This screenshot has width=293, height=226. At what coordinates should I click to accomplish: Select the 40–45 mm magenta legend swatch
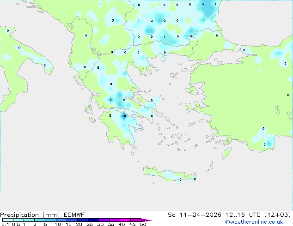click(125, 220)
